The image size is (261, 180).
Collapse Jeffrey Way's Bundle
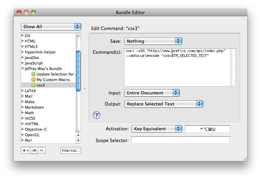tap(22, 68)
